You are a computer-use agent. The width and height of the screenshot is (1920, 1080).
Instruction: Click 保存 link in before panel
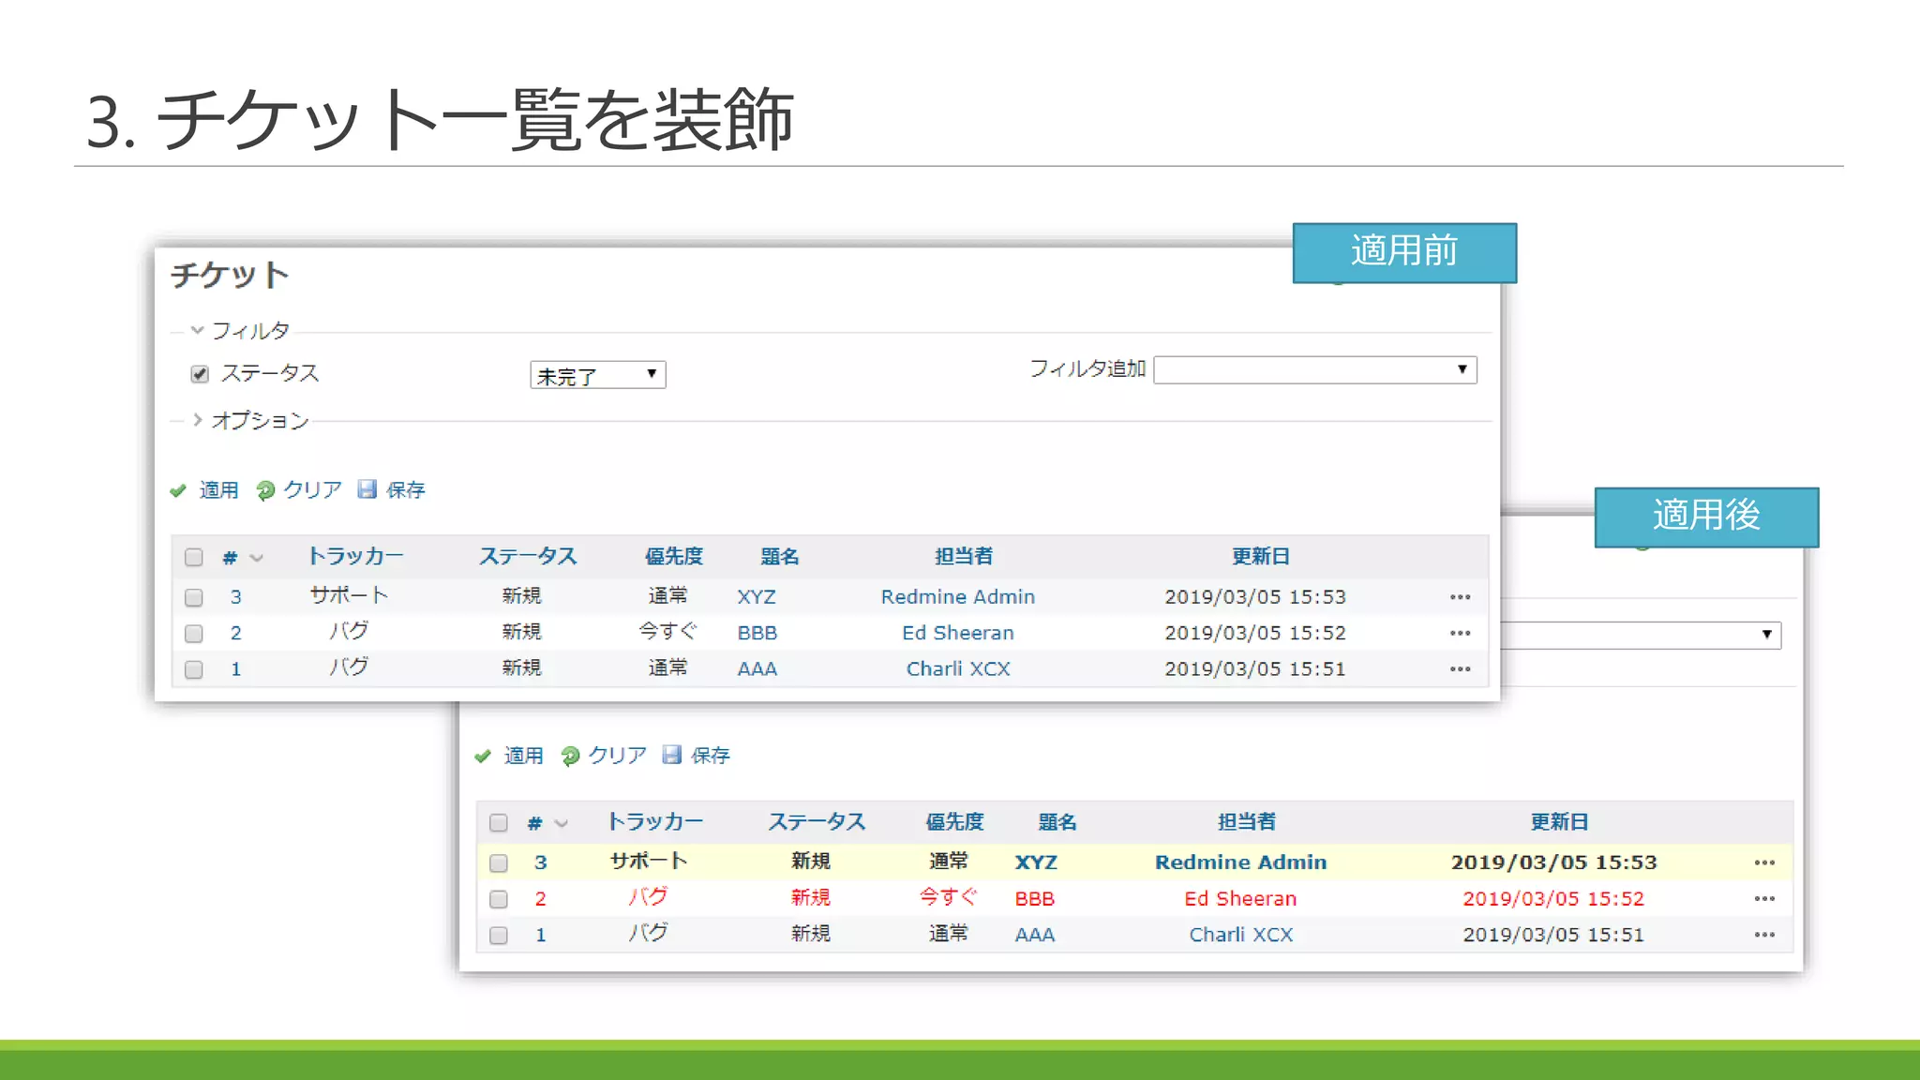pyautogui.click(x=405, y=490)
